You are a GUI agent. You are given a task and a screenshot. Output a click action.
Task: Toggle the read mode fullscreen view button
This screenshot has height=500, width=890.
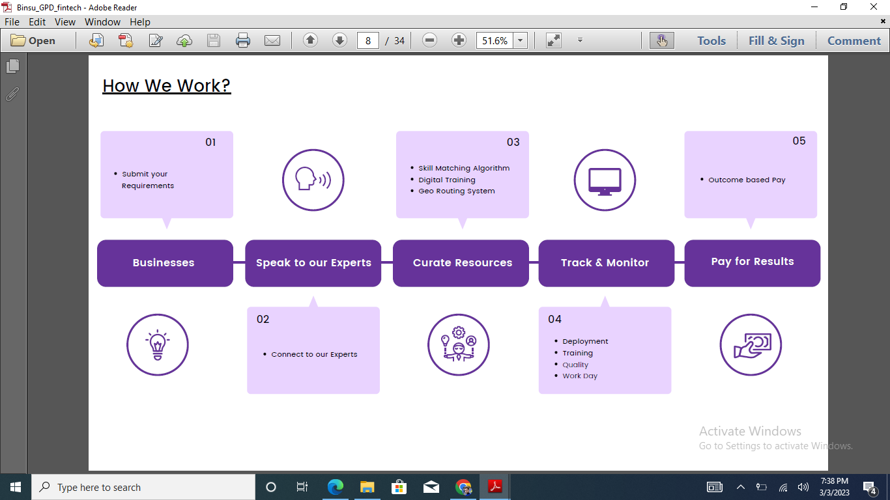pyautogui.click(x=554, y=40)
